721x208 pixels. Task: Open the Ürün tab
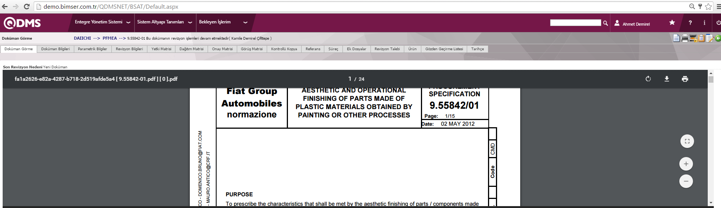[x=412, y=49]
